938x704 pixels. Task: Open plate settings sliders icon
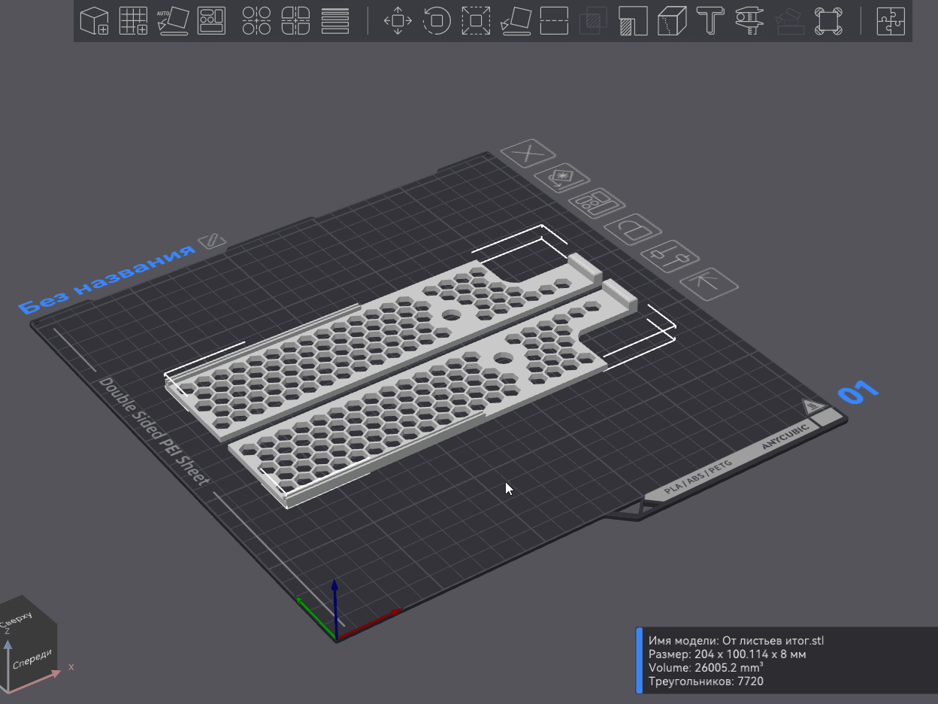(x=670, y=255)
